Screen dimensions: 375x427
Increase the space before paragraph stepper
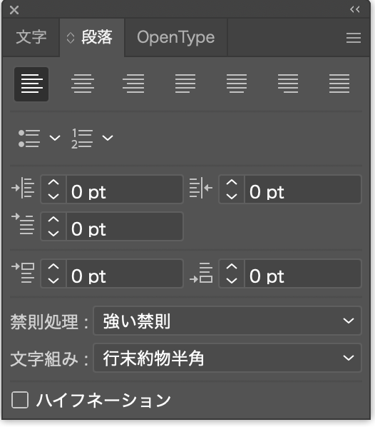[53, 267]
